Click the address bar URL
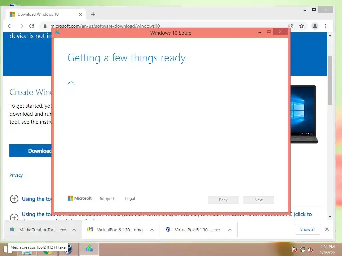The width and height of the screenshot is (342, 256). coord(105,26)
